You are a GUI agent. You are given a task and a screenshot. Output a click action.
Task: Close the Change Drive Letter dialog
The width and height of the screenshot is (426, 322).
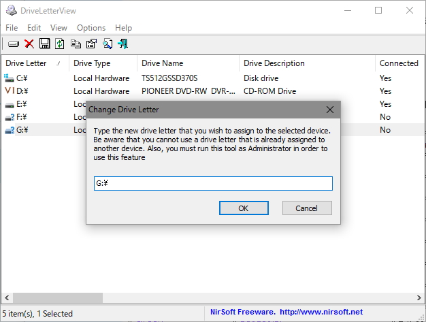tap(330, 110)
